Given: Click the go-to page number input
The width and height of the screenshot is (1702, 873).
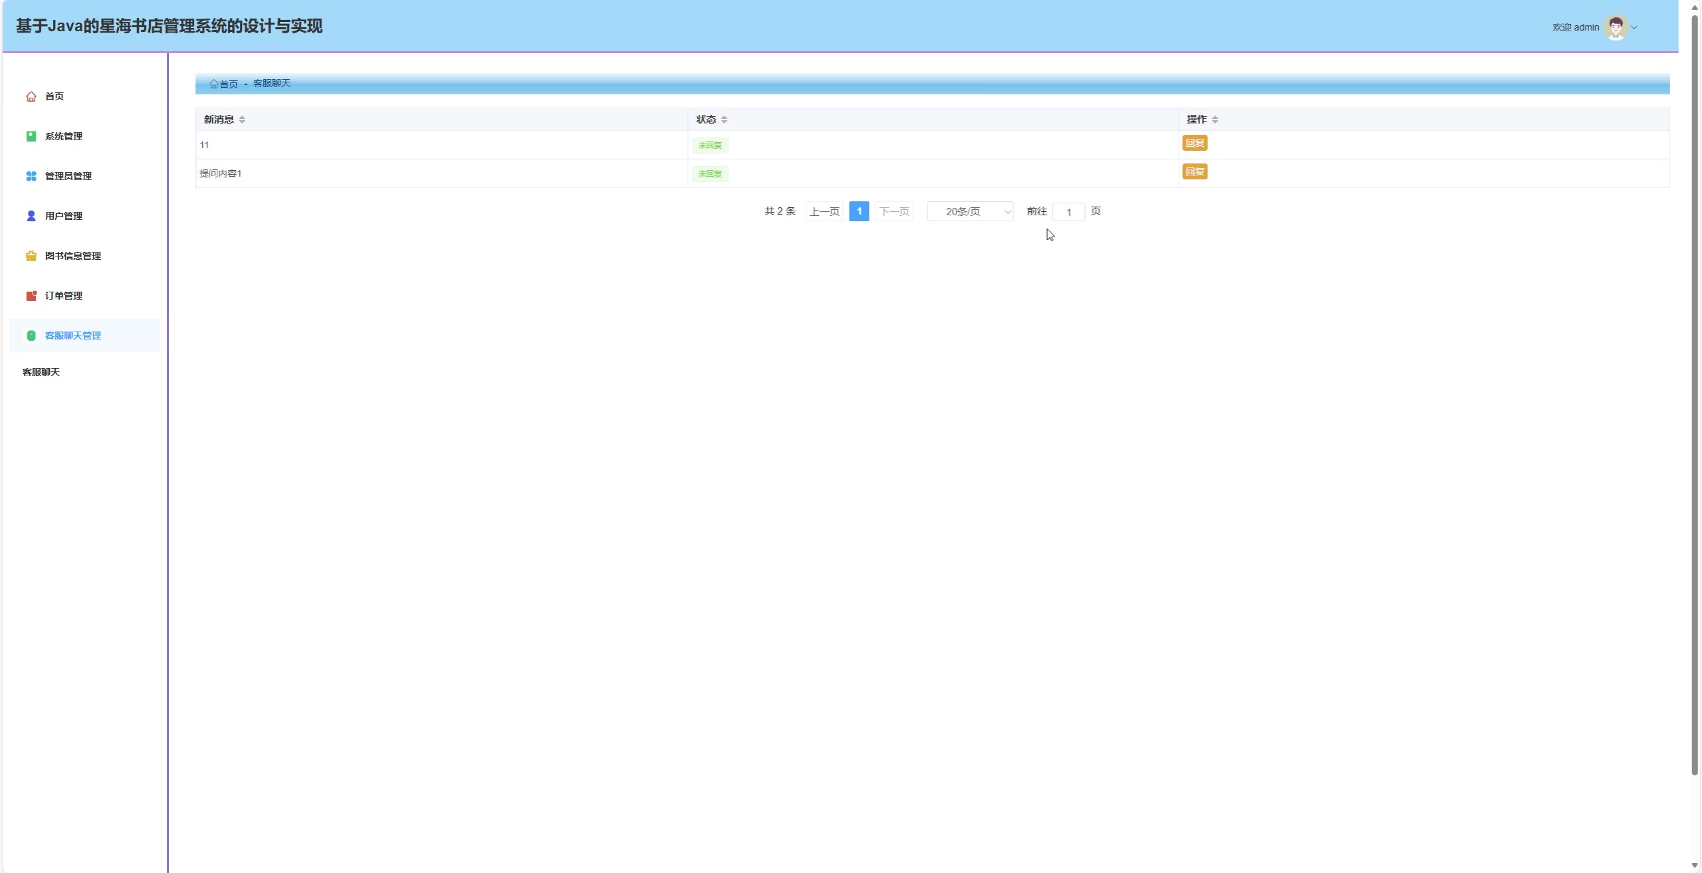Looking at the screenshot, I should click(x=1068, y=212).
